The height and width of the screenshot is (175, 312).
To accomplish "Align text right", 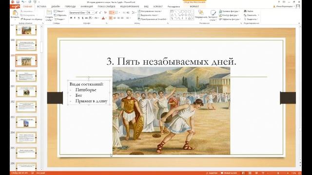I will [x=118, y=18].
